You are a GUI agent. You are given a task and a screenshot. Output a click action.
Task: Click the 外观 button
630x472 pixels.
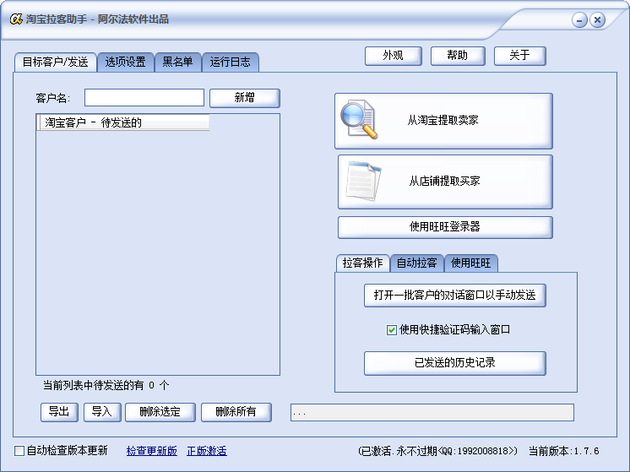click(393, 56)
